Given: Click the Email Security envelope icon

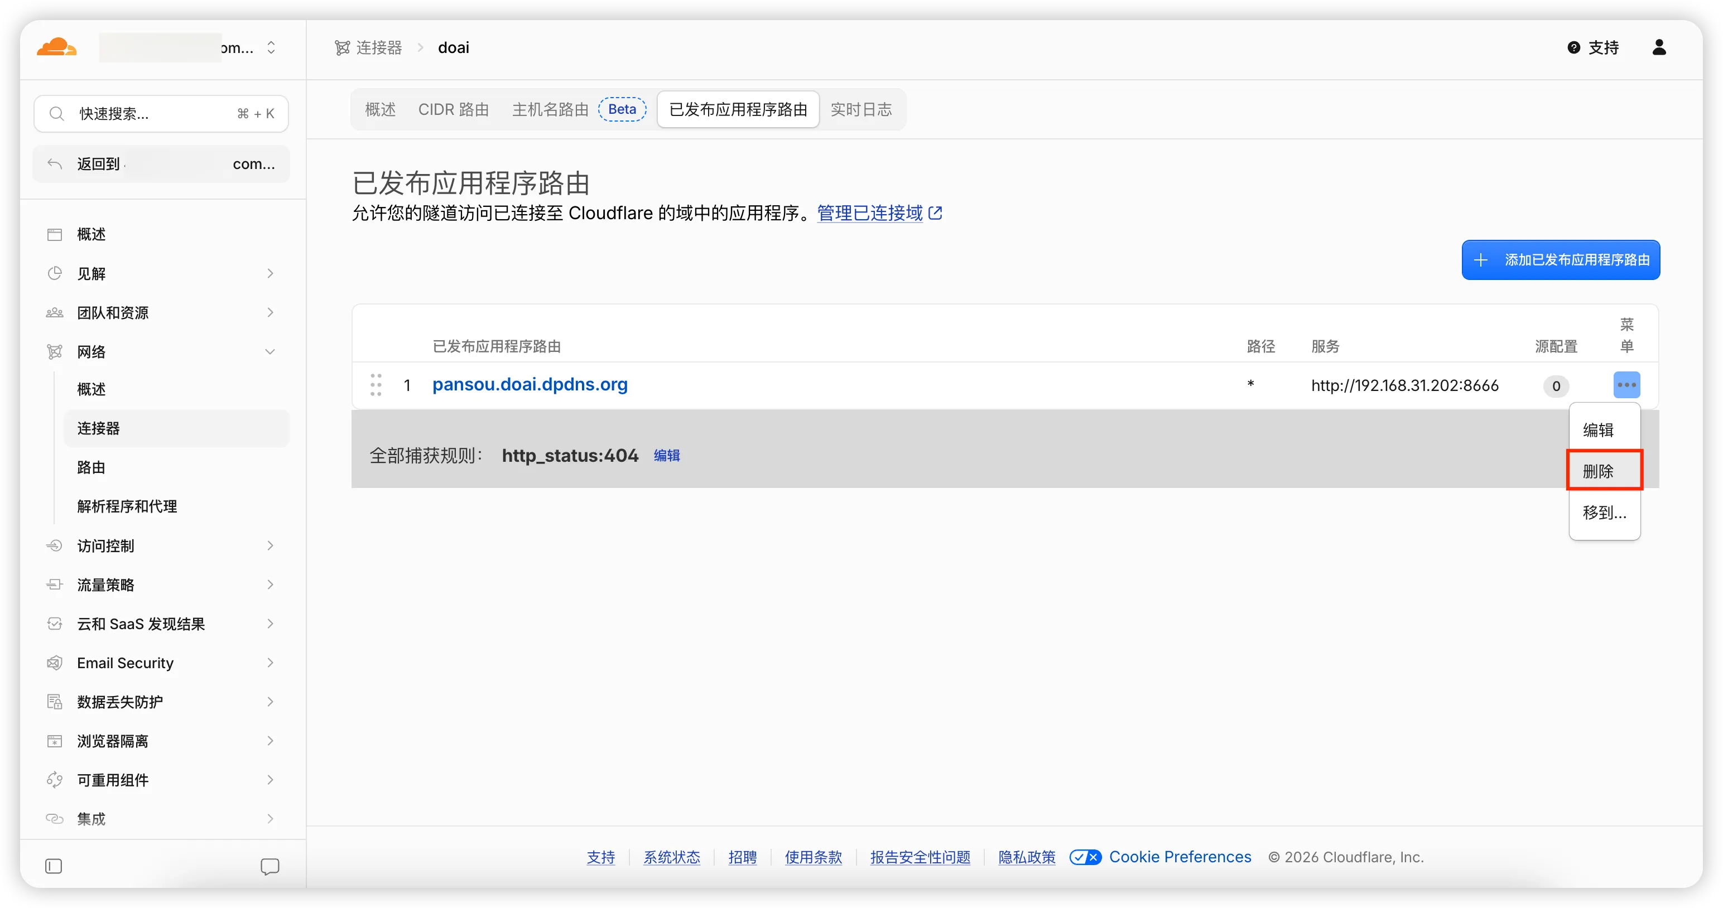Looking at the screenshot, I should click(55, 663).
